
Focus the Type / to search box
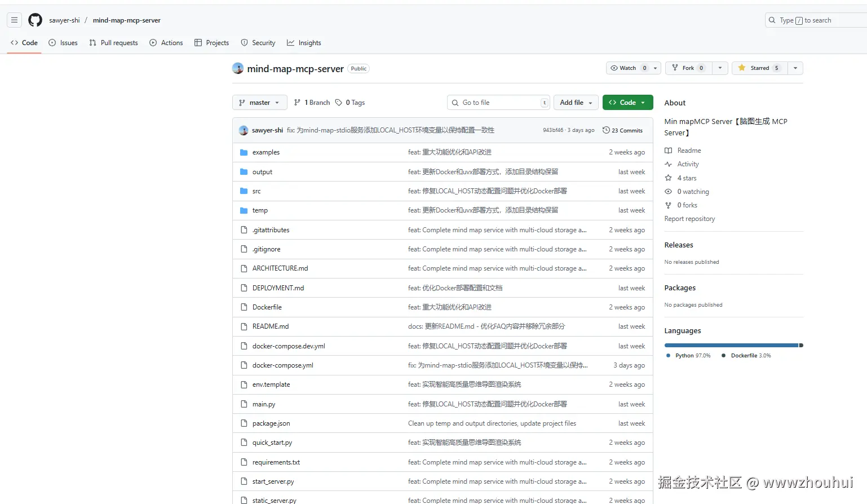coord(816,20)
